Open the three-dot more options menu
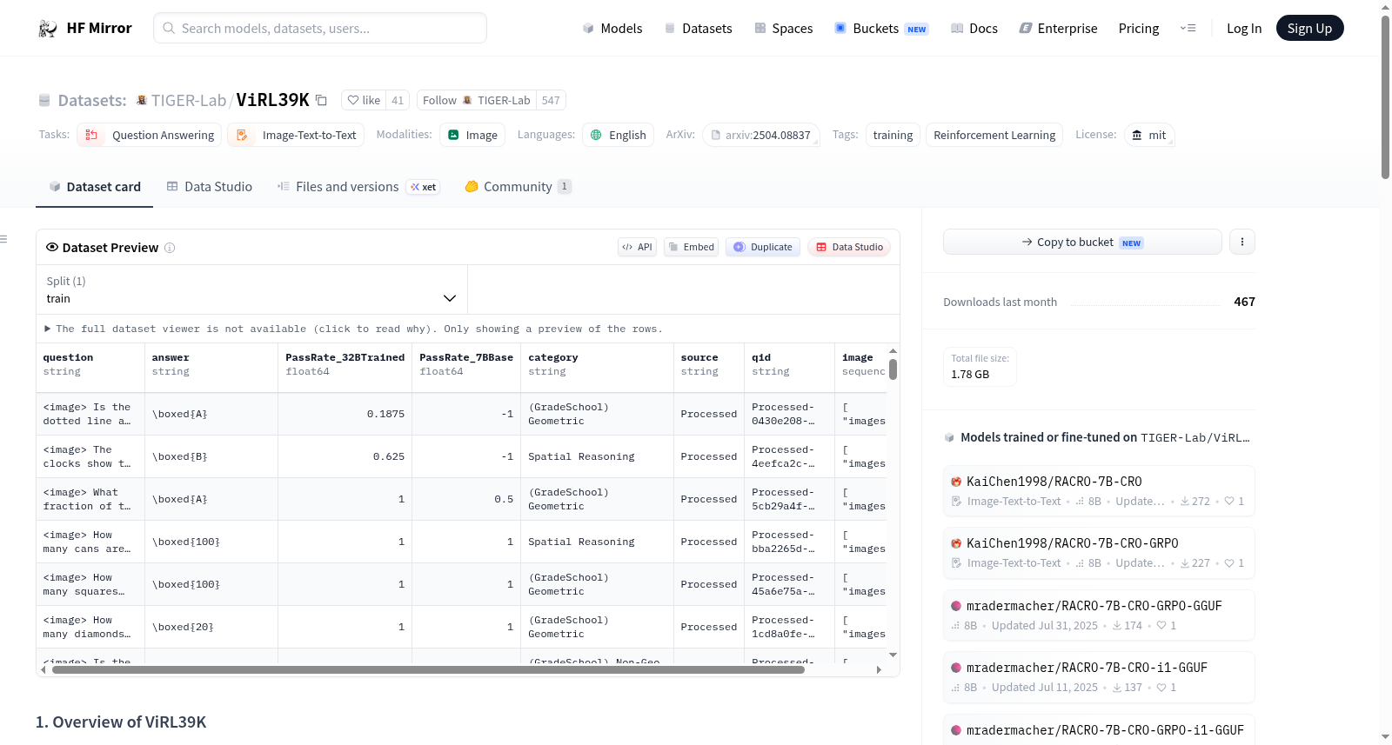The width and height of the screenshot is (1392, 745). [x=1242, y=242]
